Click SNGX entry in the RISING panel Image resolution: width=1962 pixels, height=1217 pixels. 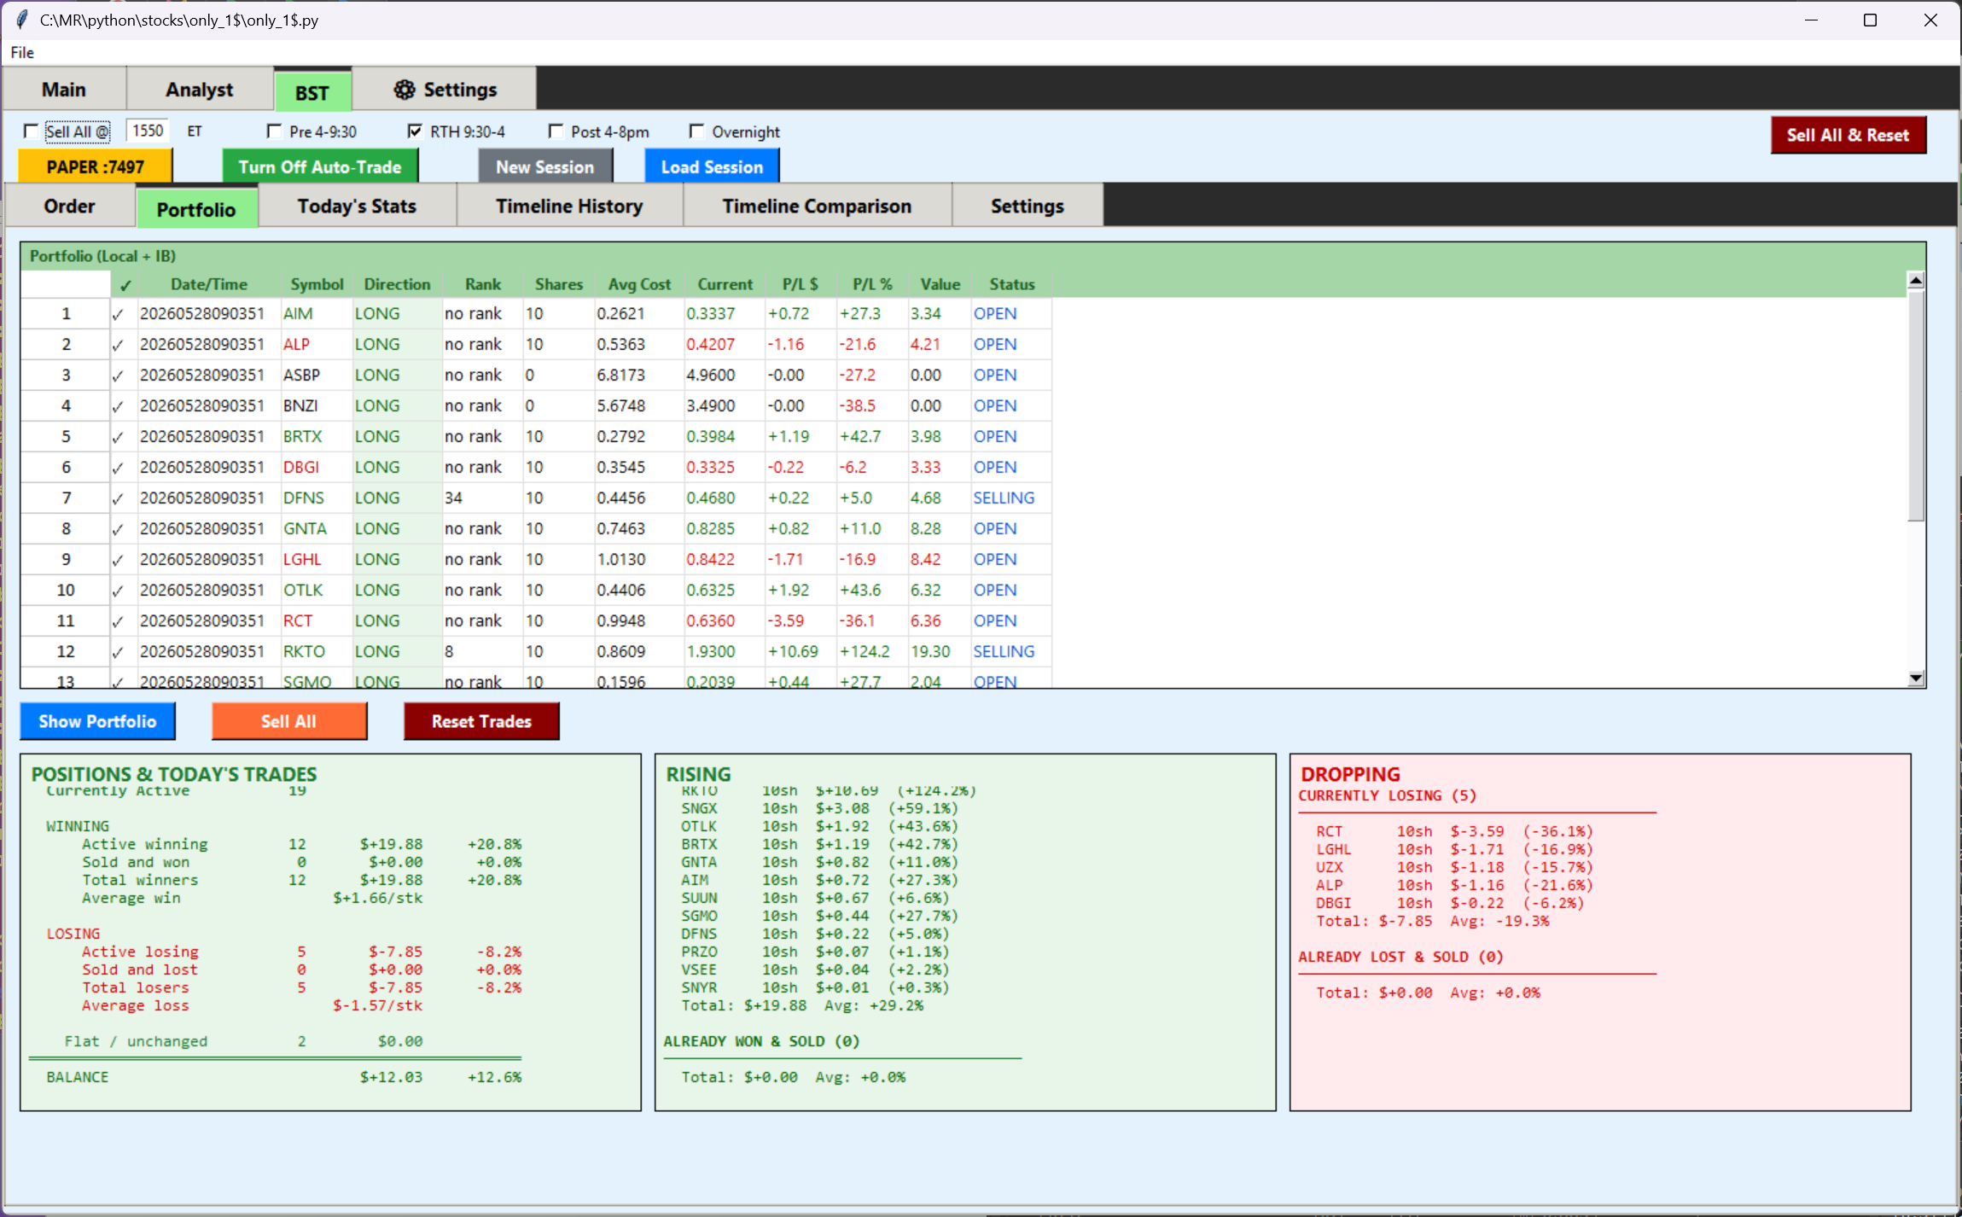point(819,808)
